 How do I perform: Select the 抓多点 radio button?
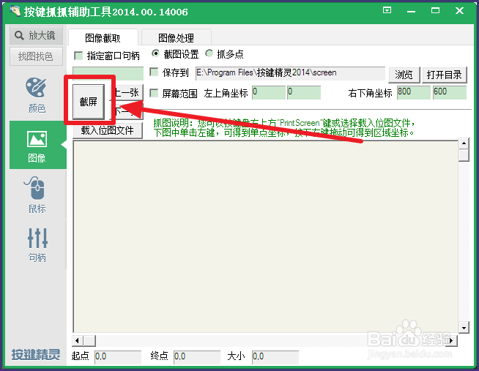[209, 53]
